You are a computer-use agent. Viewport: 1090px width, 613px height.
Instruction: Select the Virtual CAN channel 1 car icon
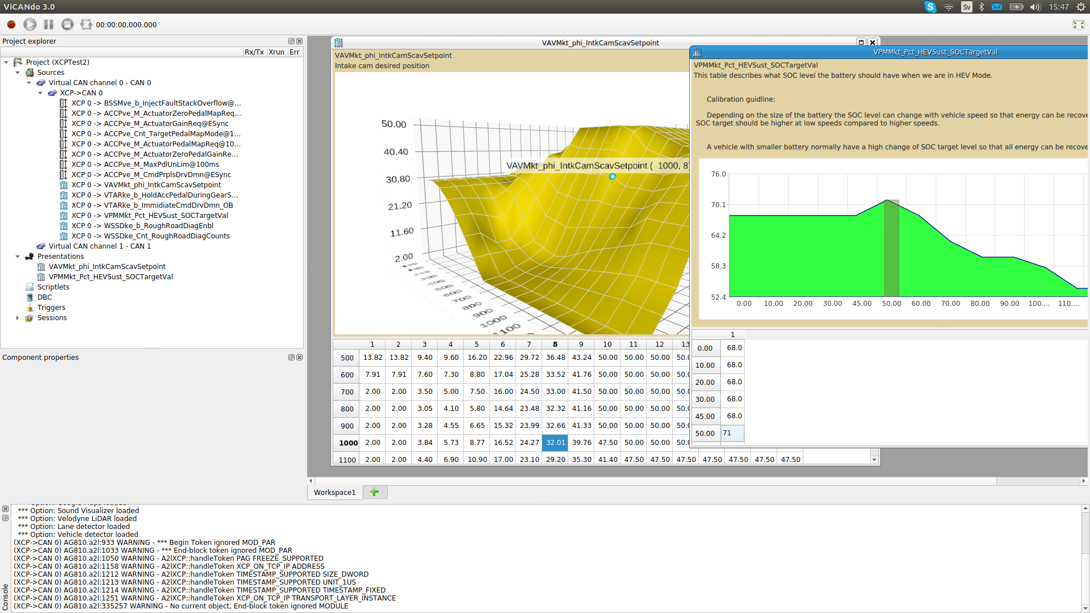[x=41, y=246]
